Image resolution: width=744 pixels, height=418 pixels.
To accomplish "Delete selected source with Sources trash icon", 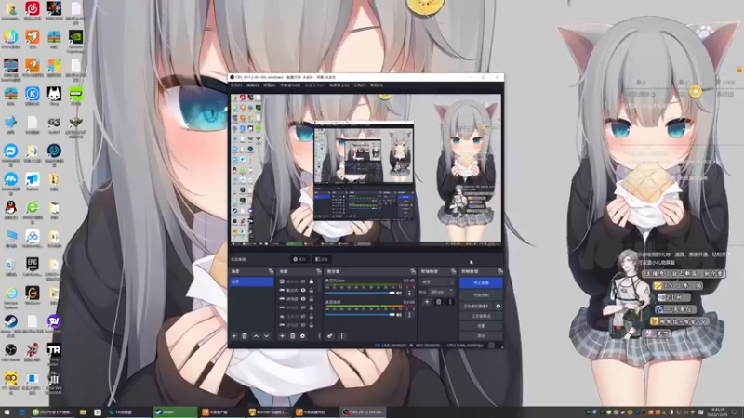I will [x=292, y=336].
